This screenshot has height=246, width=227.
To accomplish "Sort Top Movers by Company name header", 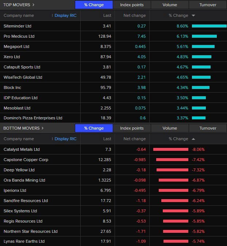I will pos(19,15).
